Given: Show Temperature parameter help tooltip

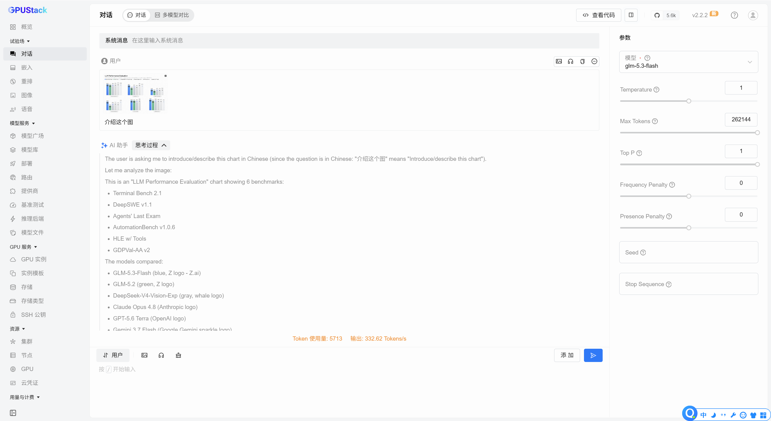Looking at the screenshot, I should click(657, 90).
